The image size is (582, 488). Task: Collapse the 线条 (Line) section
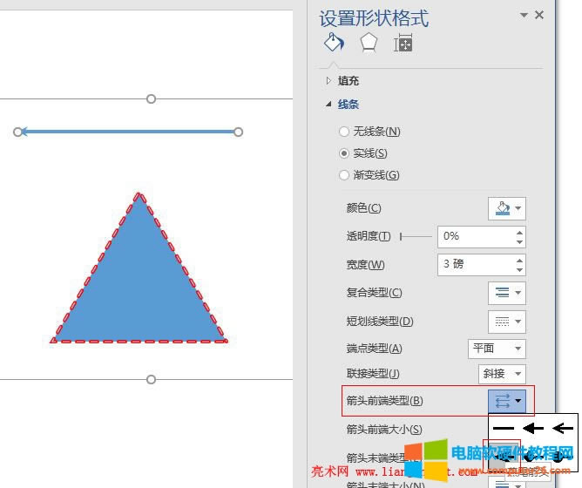(x=329, y=105)
